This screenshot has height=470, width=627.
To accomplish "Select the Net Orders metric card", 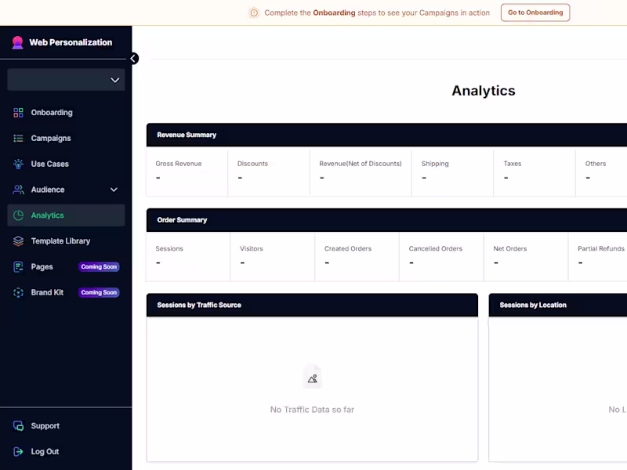I will [x=526, y=257].
